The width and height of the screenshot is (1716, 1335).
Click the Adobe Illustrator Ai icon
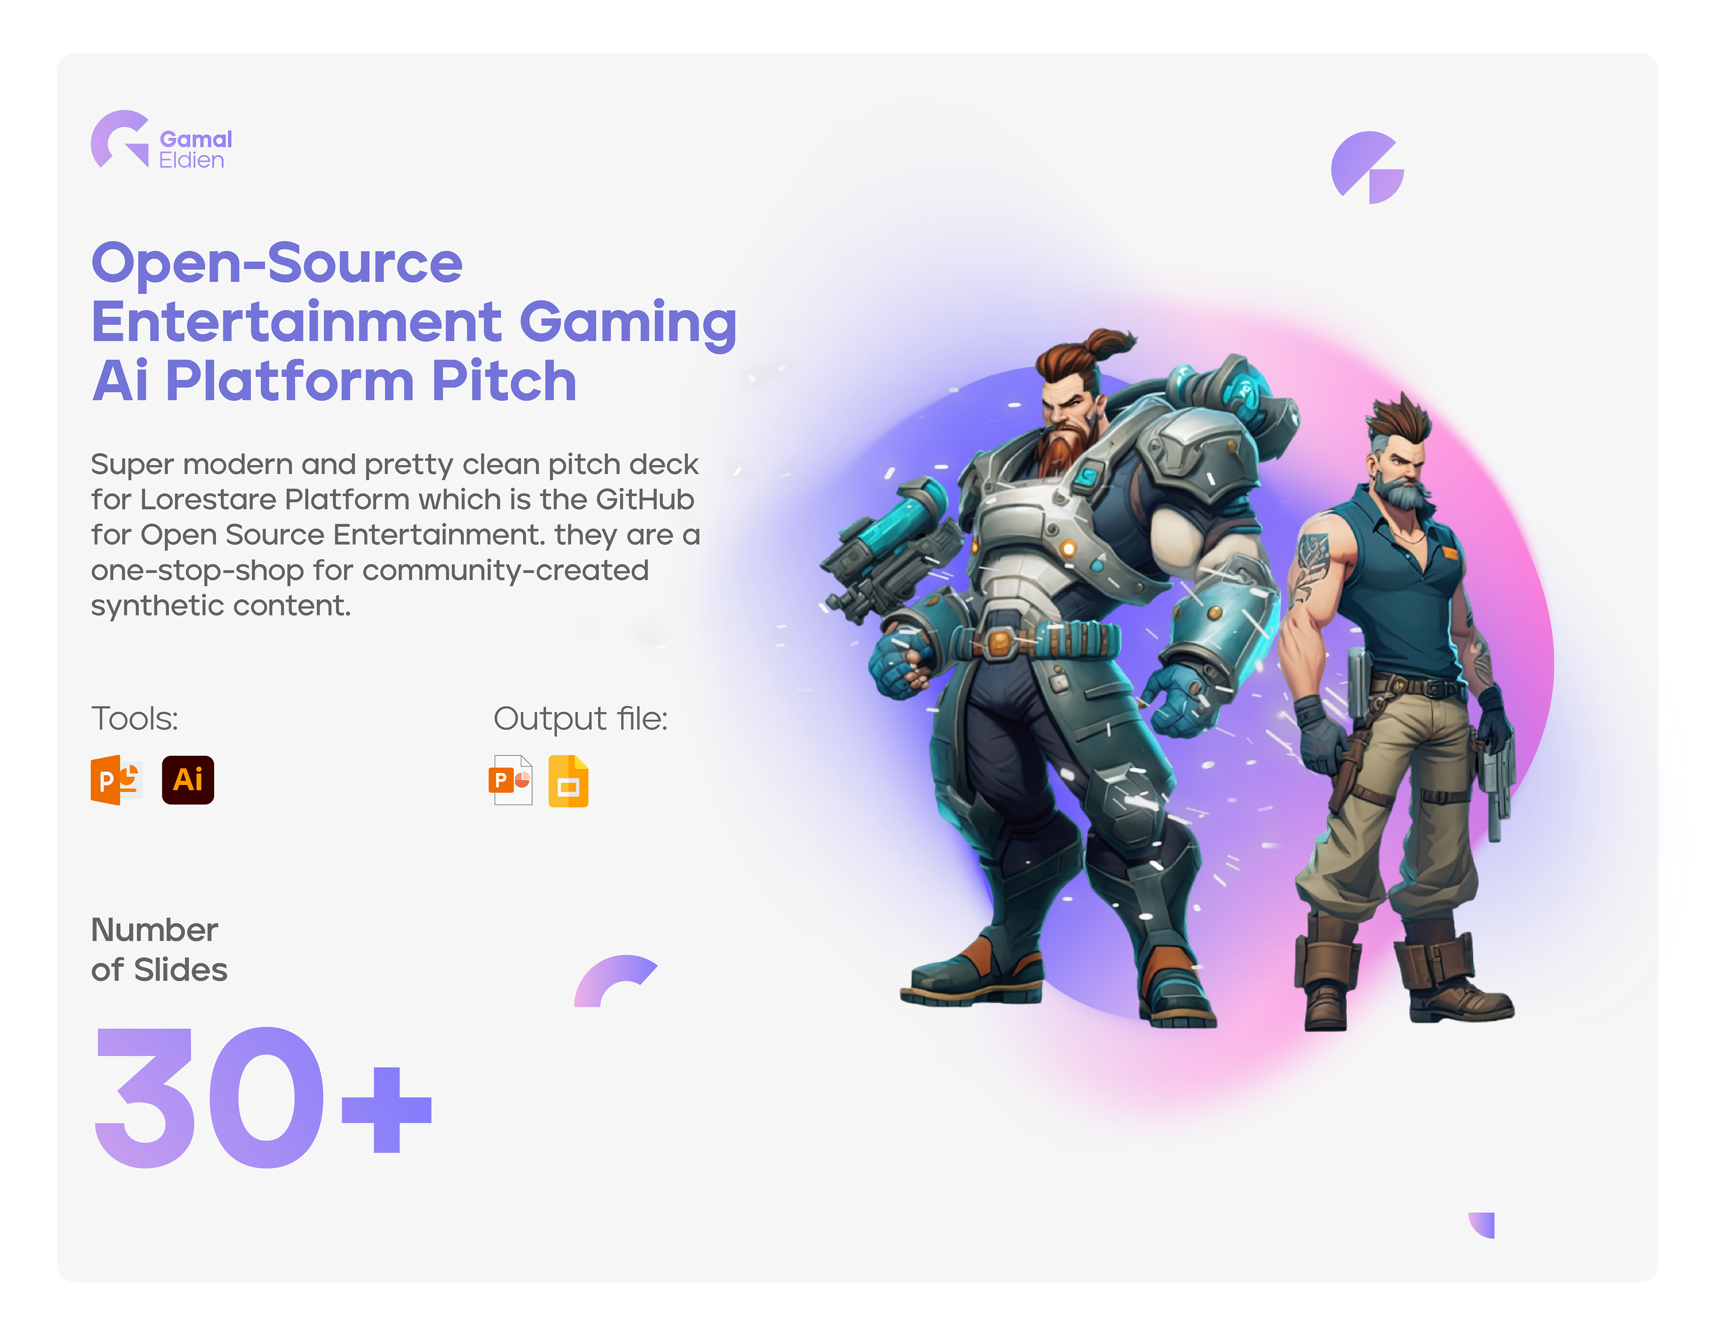[188, 780]
